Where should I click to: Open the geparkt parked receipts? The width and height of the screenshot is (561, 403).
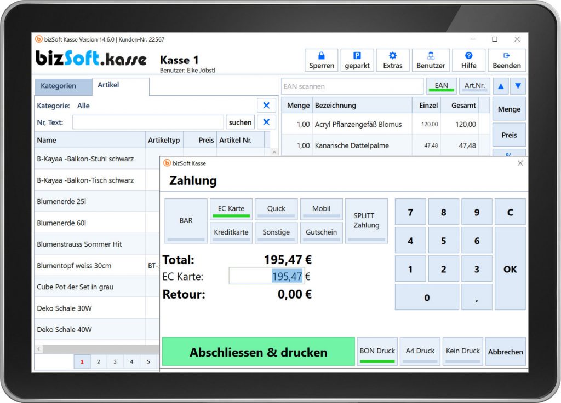click(357, 60)
